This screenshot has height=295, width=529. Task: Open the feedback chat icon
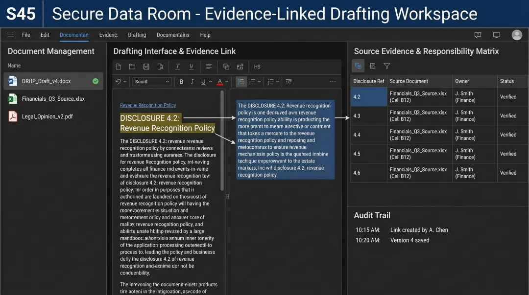click(x=478, y=35)
